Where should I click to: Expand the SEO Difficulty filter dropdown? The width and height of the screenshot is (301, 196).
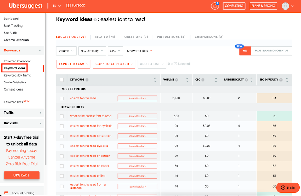click(92, 51)
